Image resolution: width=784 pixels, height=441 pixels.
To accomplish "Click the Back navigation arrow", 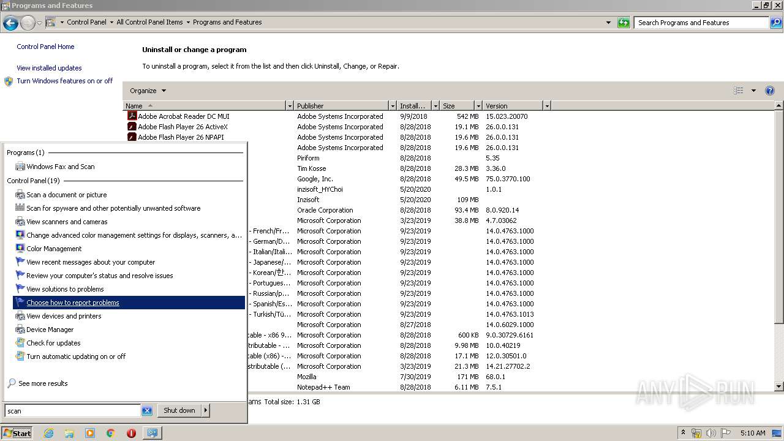I will click(x=10, y=23).
